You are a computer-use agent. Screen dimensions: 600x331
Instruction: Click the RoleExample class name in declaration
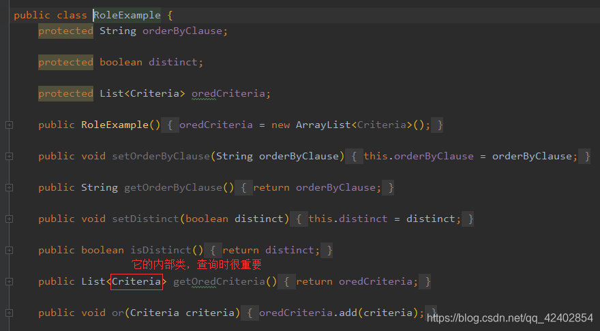(127, 15)
